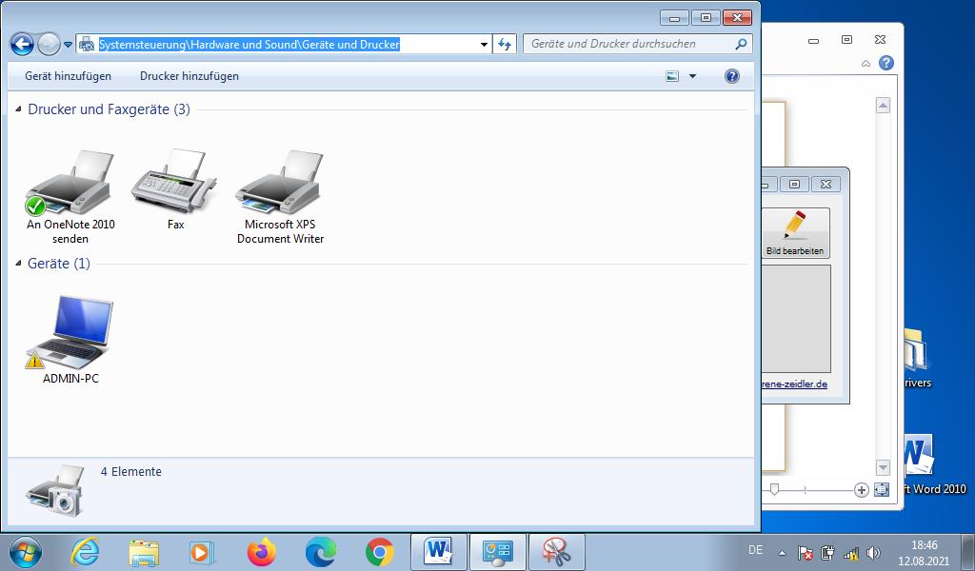The image size is (975, 571).
Task: Click the fit-to-window icon beside zoom slider
Action: (881, 490)
